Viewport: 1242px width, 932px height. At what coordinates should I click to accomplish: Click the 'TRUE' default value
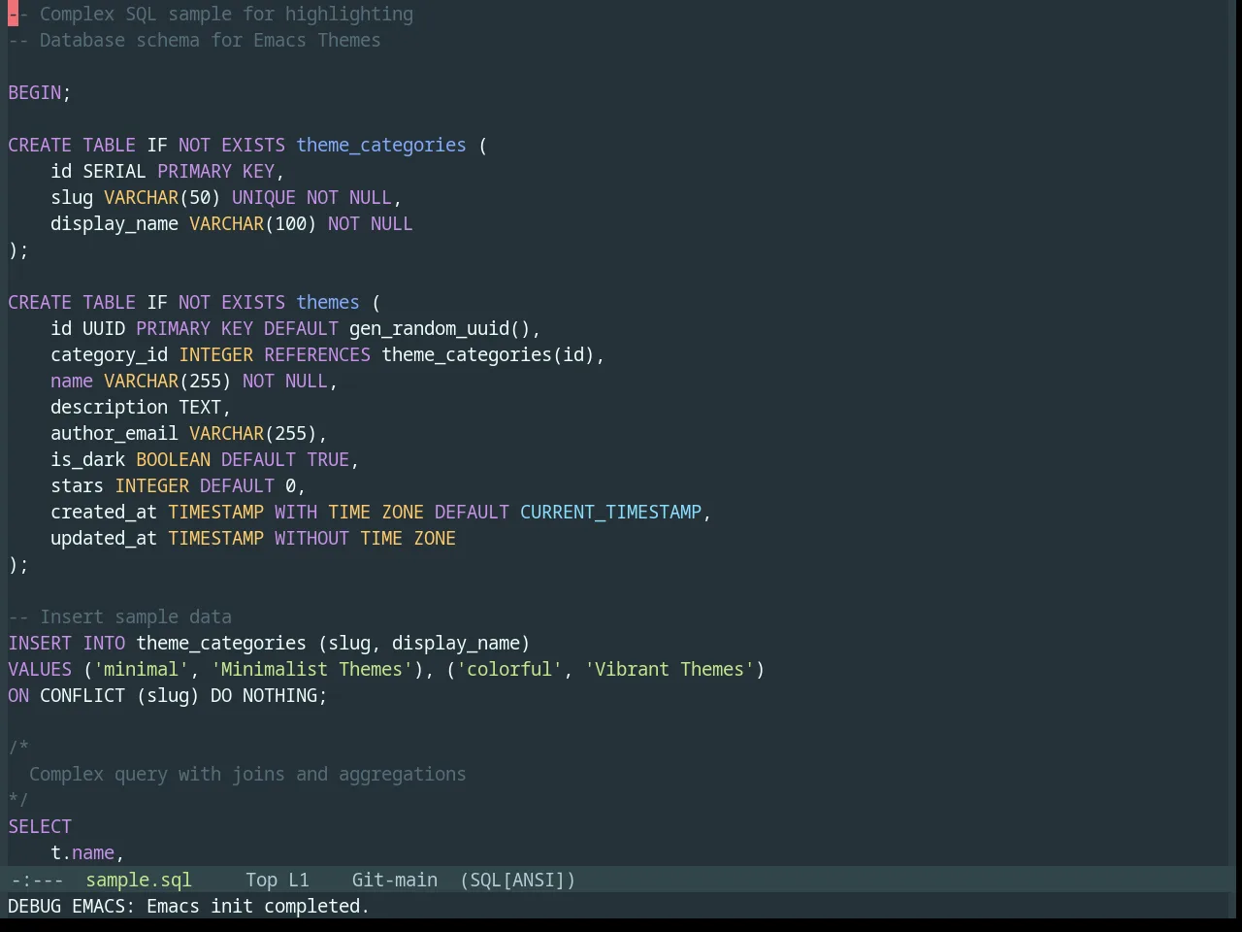tap(328, 459)
